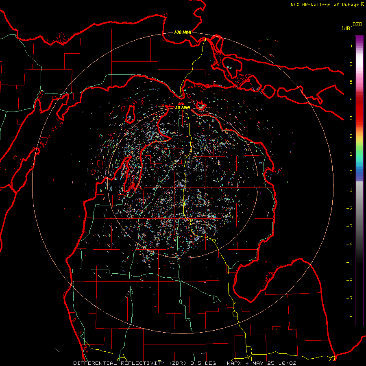Click the 3 dB value on the color scale

[351, 118]
